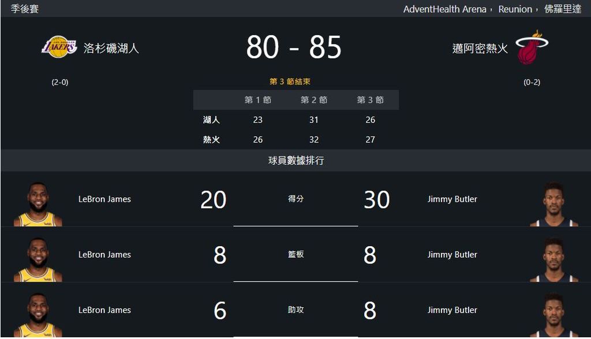Click the 第 3 節結束 game status text

[290, 81]
